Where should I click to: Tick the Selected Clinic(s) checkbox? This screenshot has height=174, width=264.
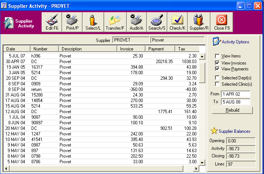(217, 84)
